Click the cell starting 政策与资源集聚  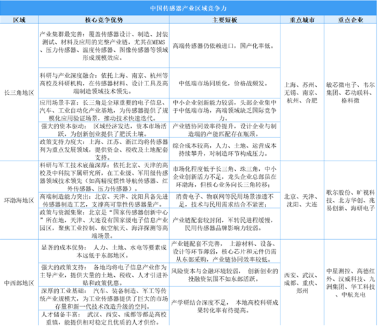click(104, 224)
